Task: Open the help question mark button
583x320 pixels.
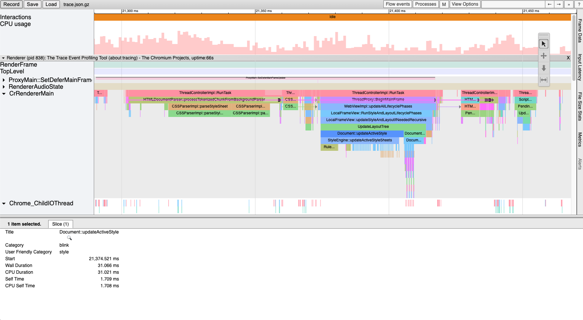Action: pos(579,4)
